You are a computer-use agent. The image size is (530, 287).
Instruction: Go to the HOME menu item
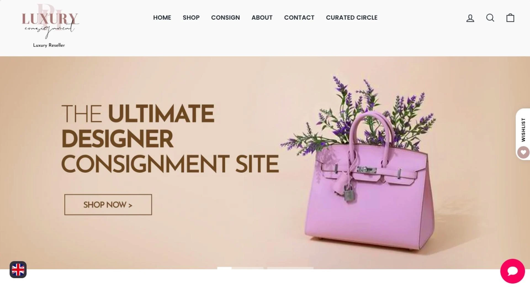(162, 18)
